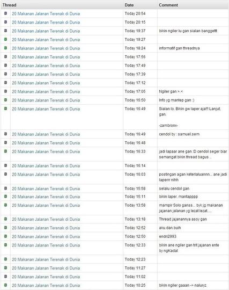Click the green reputation icon beside Today 19:27
The image size is (229, 290).
(5, 39)
